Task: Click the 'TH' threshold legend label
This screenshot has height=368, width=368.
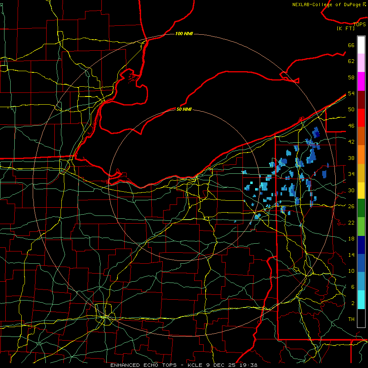Action: click(351, 319)
